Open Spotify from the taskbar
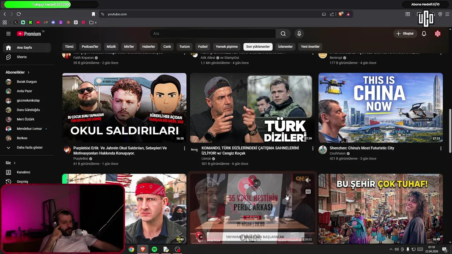The image size is (452, 254). pyautogui.click(x=154, y=249)
